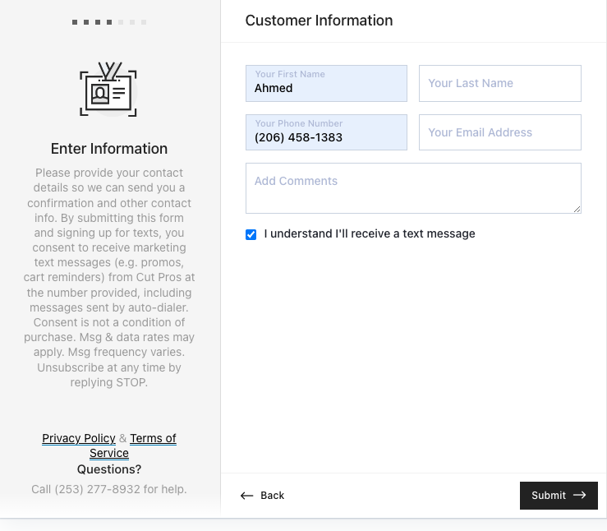Click the Customer Information heading
The height and width of the screenshot is (531, 607).
319,21
